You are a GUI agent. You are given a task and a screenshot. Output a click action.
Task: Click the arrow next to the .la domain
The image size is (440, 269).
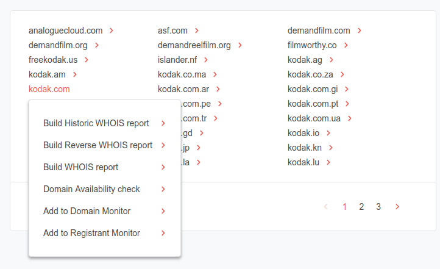[199, 162]
